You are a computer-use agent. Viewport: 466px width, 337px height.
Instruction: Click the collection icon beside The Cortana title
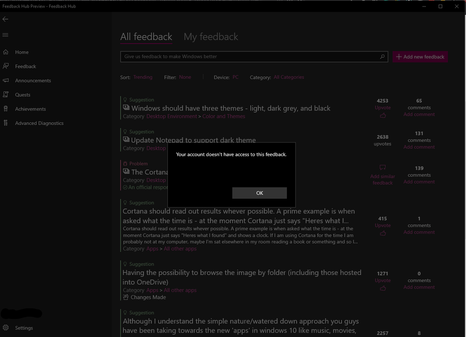click(126, 171)
